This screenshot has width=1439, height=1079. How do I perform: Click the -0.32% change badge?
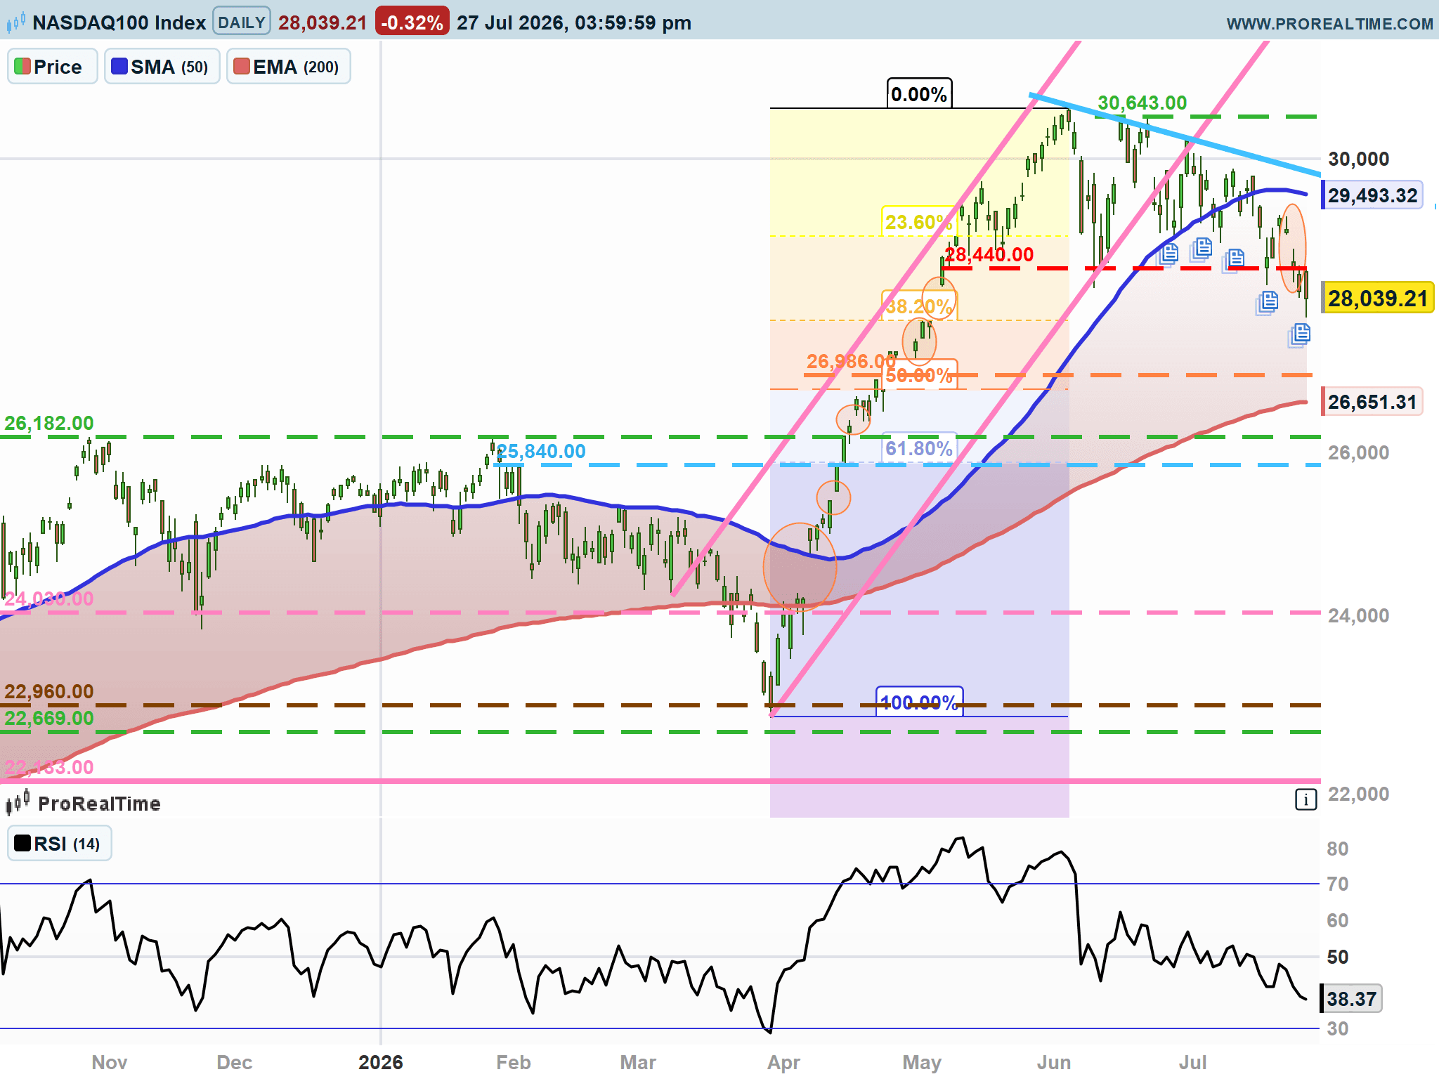coord(412,22)
